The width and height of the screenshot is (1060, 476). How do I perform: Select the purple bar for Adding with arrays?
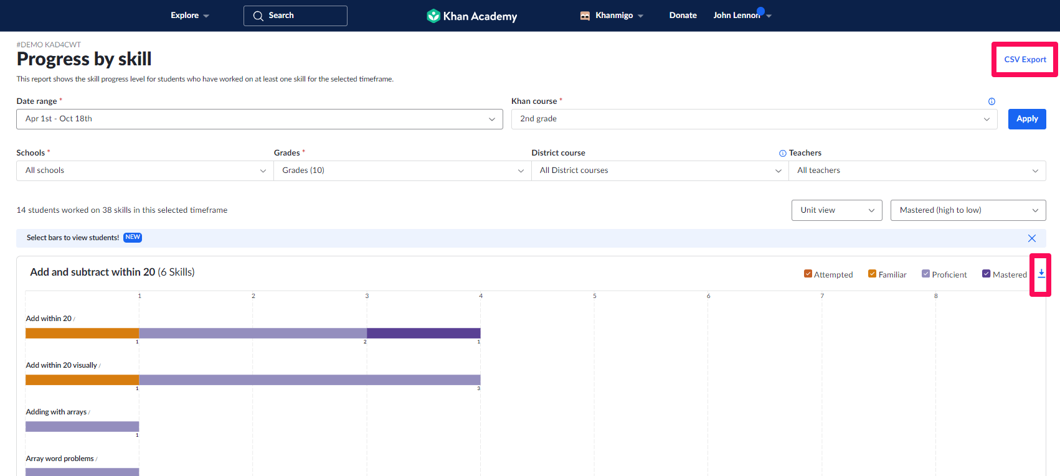[82, 426]
